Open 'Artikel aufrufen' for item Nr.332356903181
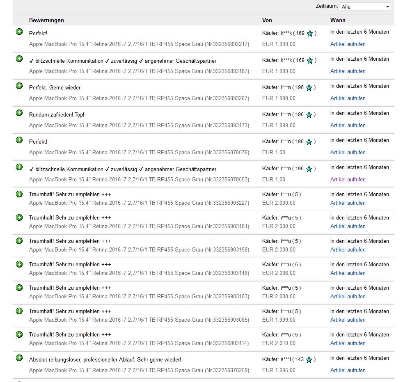The width and height of the screenshot is (403, 382). click(348, 226)
